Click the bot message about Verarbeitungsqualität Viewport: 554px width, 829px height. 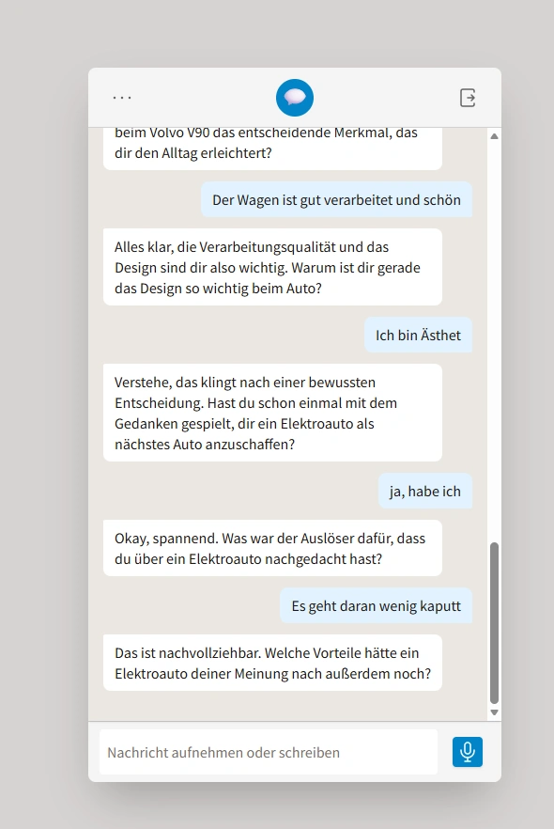[272, 267]
